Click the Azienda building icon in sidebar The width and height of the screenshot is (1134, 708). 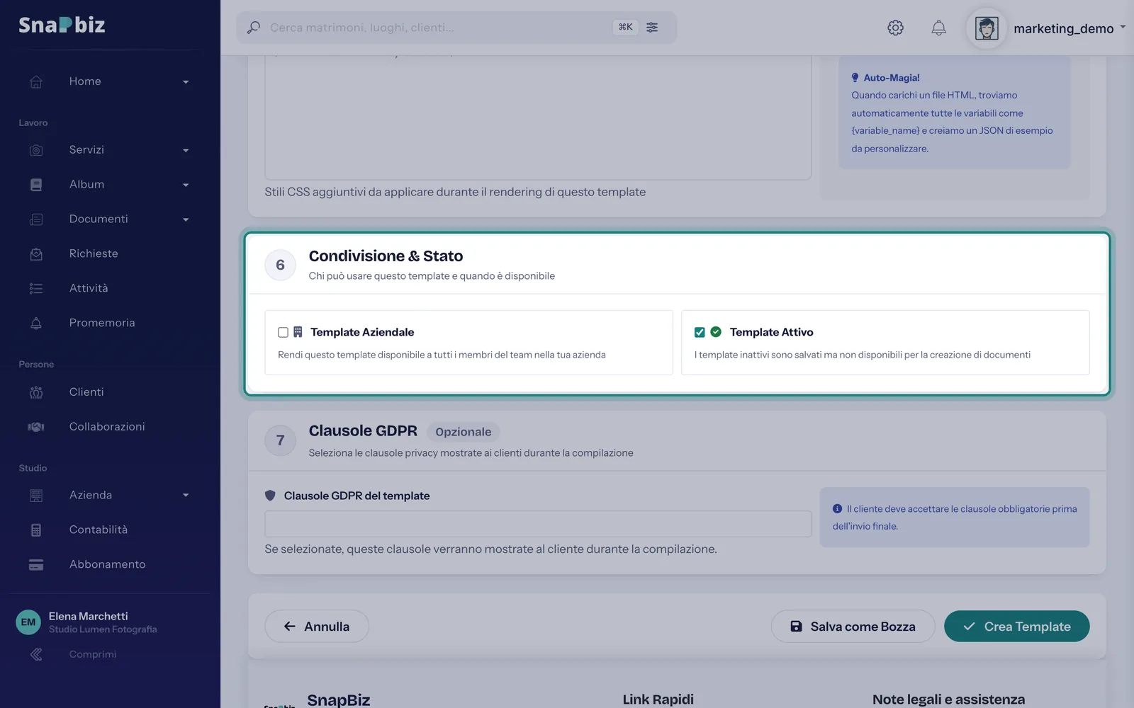click(36, 496)
